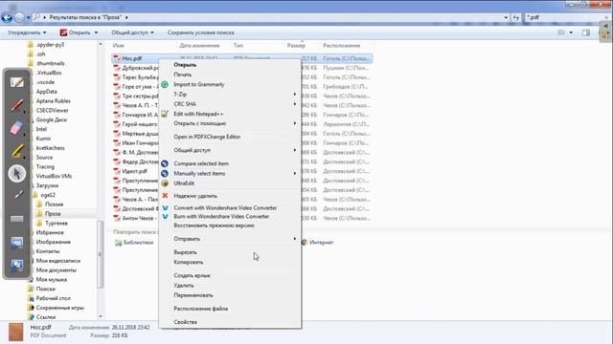Click the navigation pane scrollbar down arrow
Viewport: 613px width, 344px height.
tap(101, 316)
